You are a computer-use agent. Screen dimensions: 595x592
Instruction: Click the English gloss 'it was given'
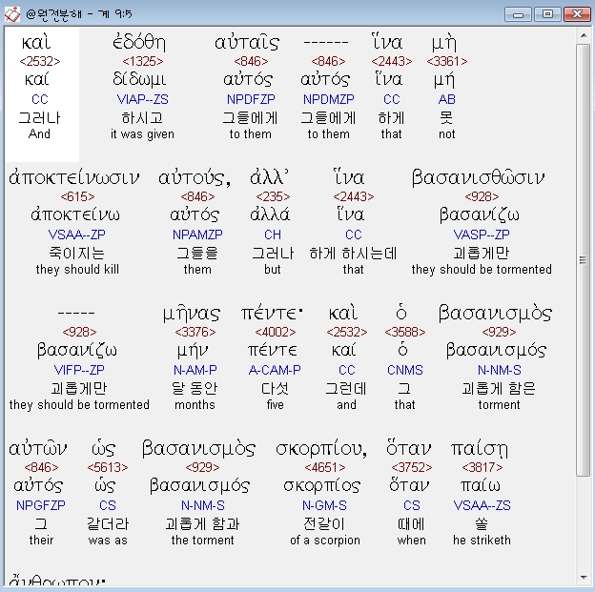pyautogui.click(x=142, y=134)
